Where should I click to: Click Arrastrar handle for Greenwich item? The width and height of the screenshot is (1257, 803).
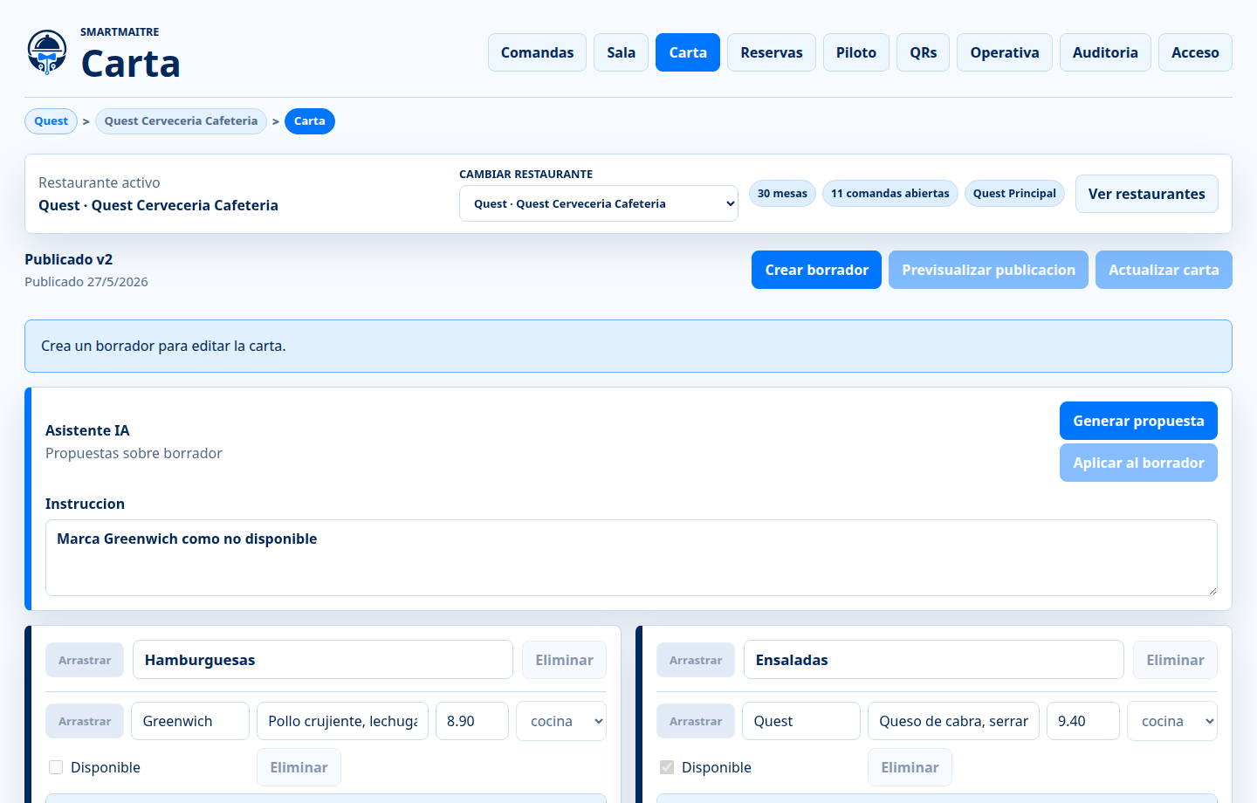click(x=85, y=721)
